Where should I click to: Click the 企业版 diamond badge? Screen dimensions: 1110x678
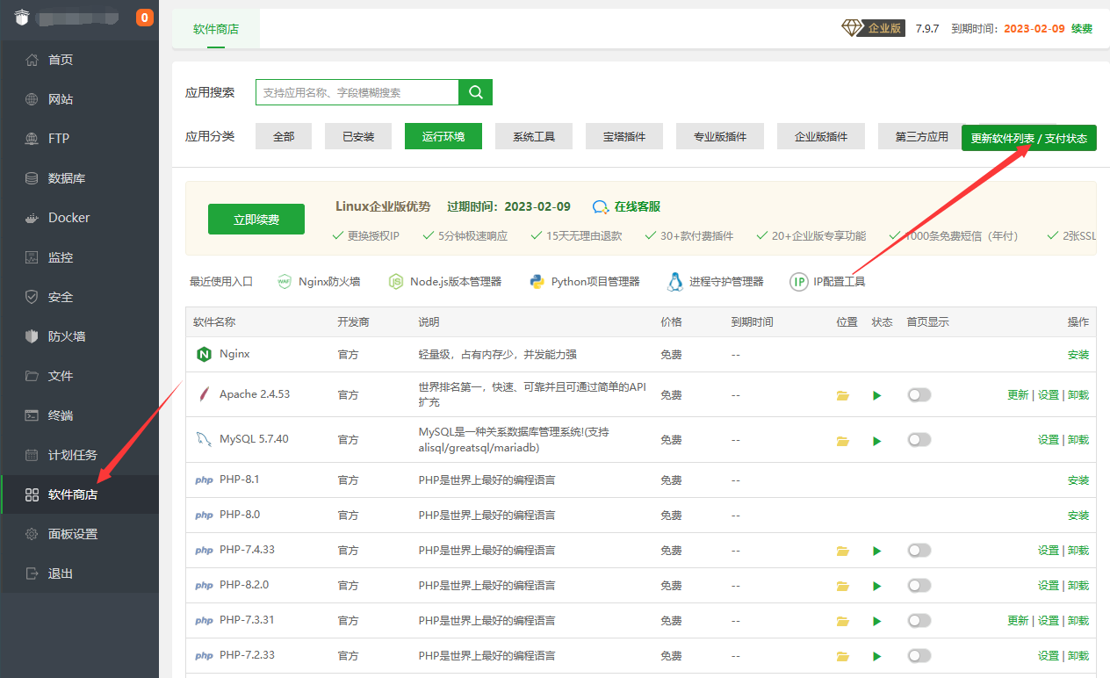tap(873, 28)
